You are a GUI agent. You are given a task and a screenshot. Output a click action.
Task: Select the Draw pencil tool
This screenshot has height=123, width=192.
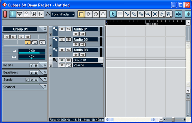pyautogui.click(x=162, y=14)
